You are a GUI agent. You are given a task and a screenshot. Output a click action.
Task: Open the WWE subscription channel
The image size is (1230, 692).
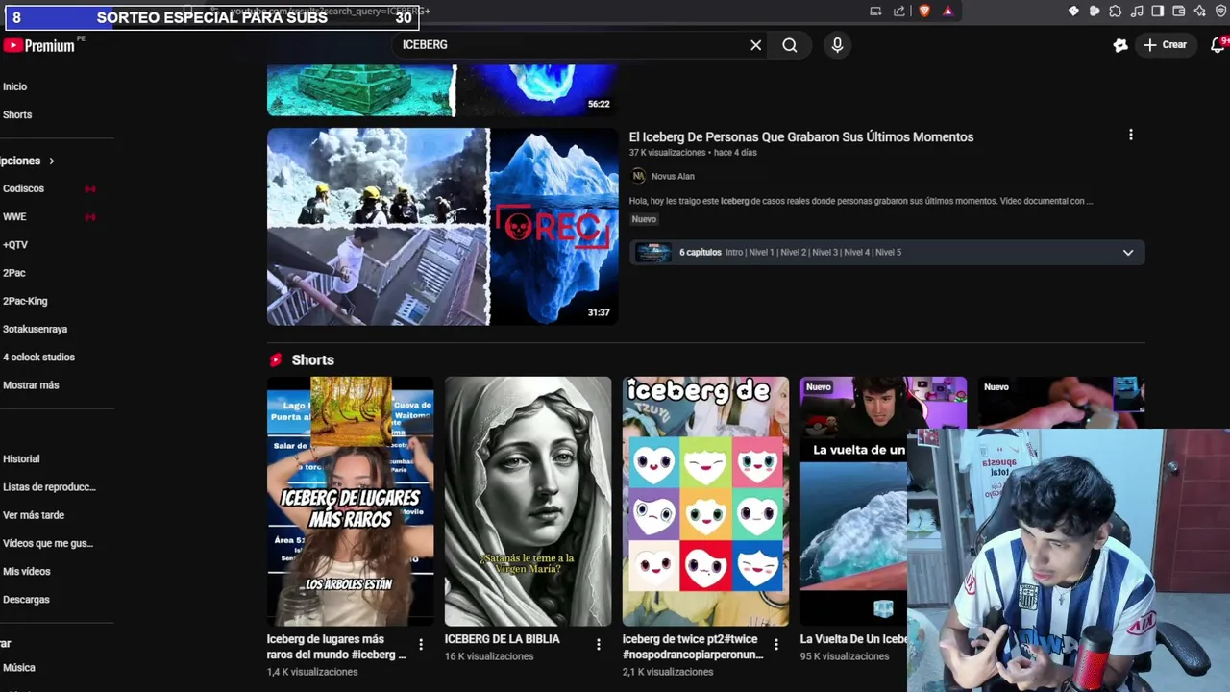pos(14,216)
